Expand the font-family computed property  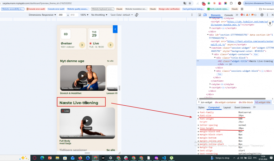pos(198,112)
